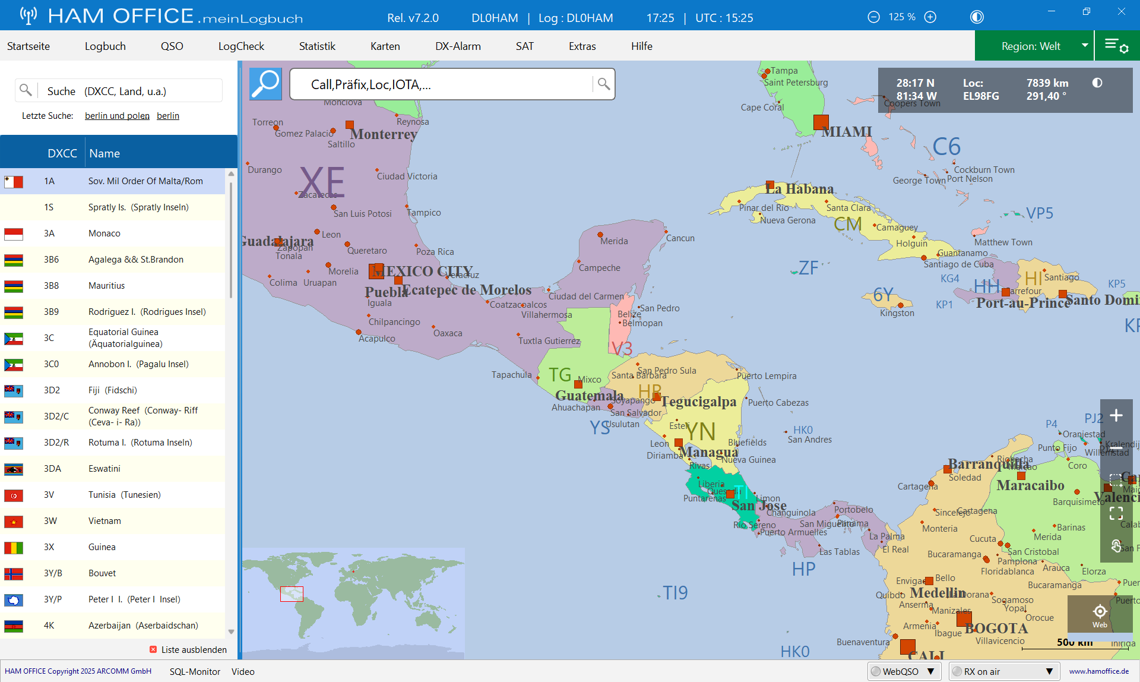The height and width of the screenshot is (682, 1140).
Task: Click the DXCC list scroll up arrow
Action: point(231,174)
